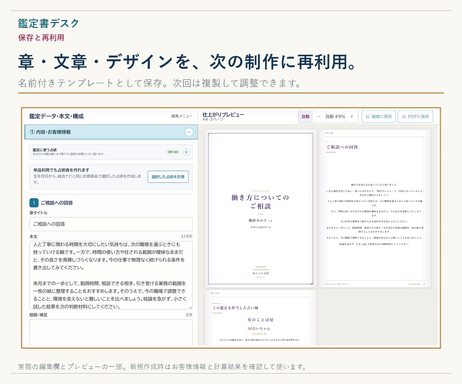
Task: Decrease preview zoom with minus button
Action: click(319, 116)
